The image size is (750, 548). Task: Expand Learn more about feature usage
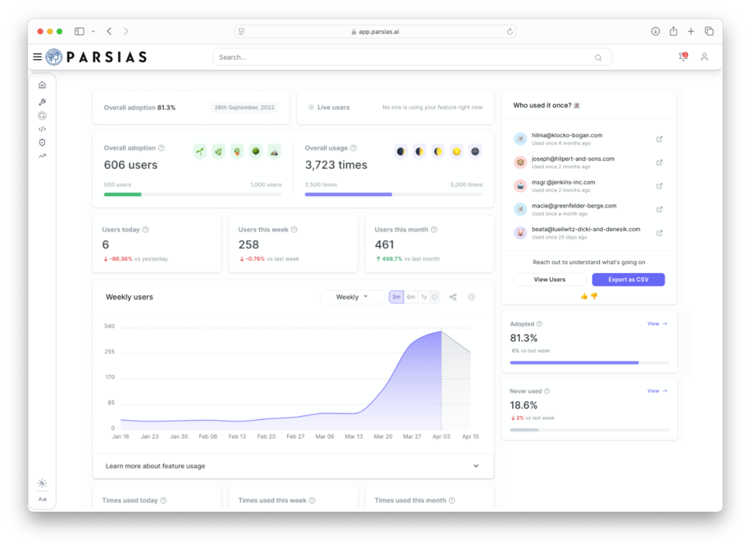pos(293,466)
